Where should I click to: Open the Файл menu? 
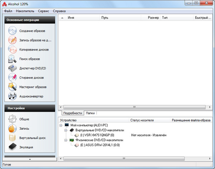[x=8, y=11]
